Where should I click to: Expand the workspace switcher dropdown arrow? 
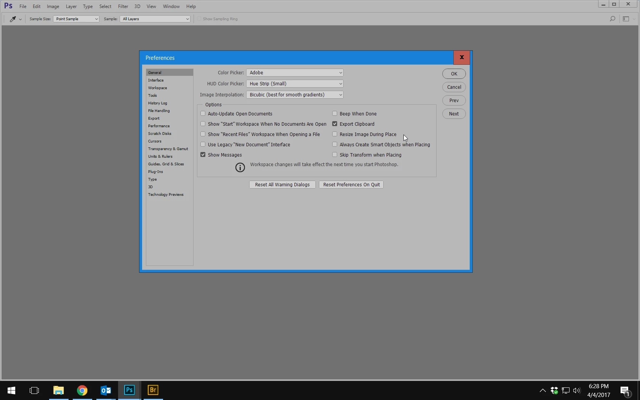(634, 19)
